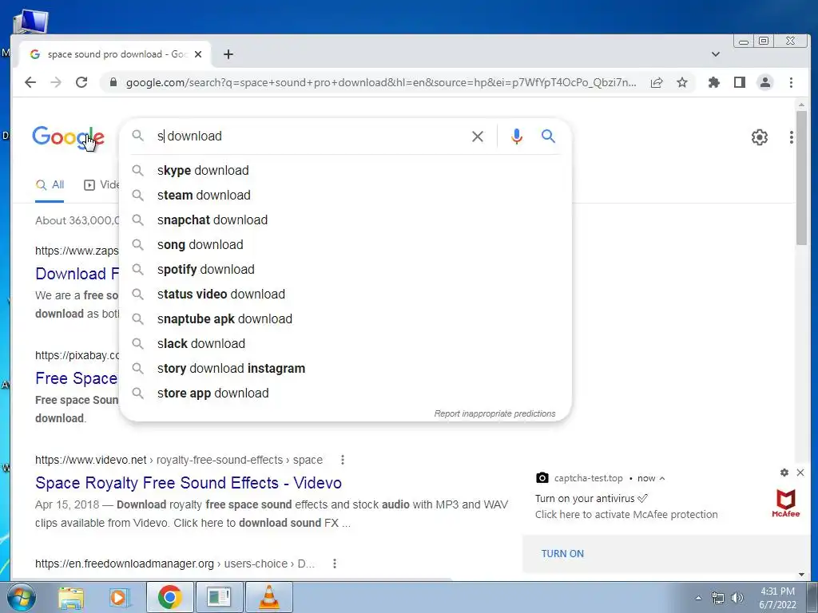Go forward with the forward arrow
Viewport: 818px width, 613px height.
pyautogui.click(x=56, y=82)
